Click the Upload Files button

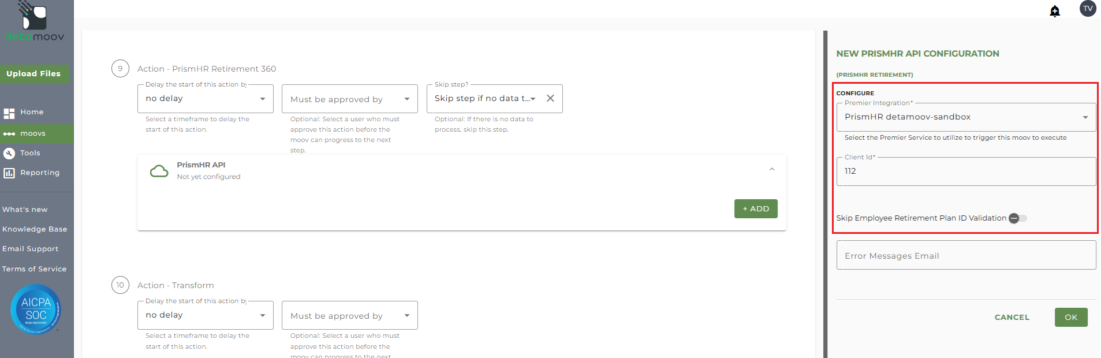click(33, 73)
